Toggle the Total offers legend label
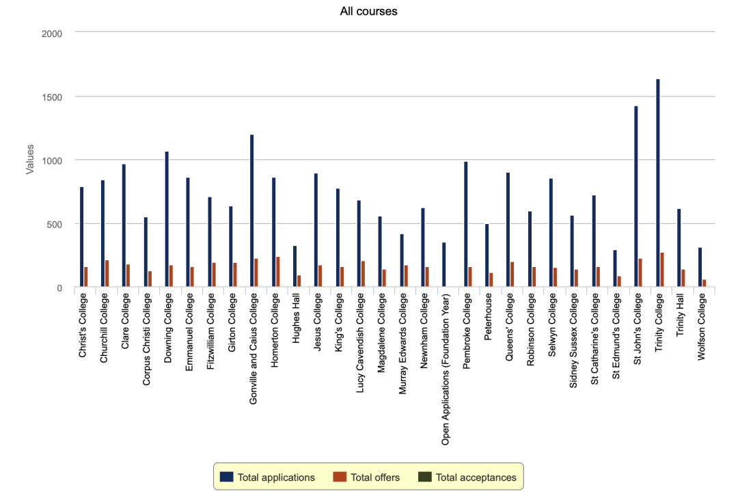This screenshot has height=502, width=738. (375, 477)
